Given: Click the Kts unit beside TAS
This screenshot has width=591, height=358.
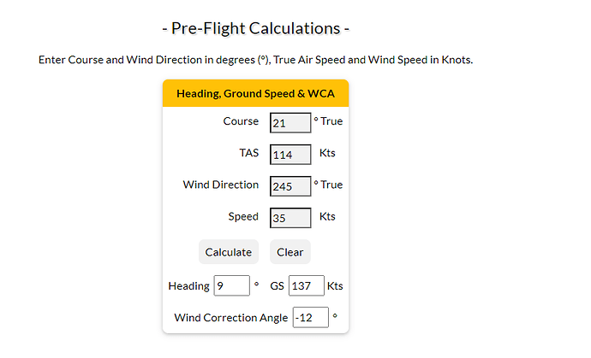Looking at the screenshot, I should 327,153.
